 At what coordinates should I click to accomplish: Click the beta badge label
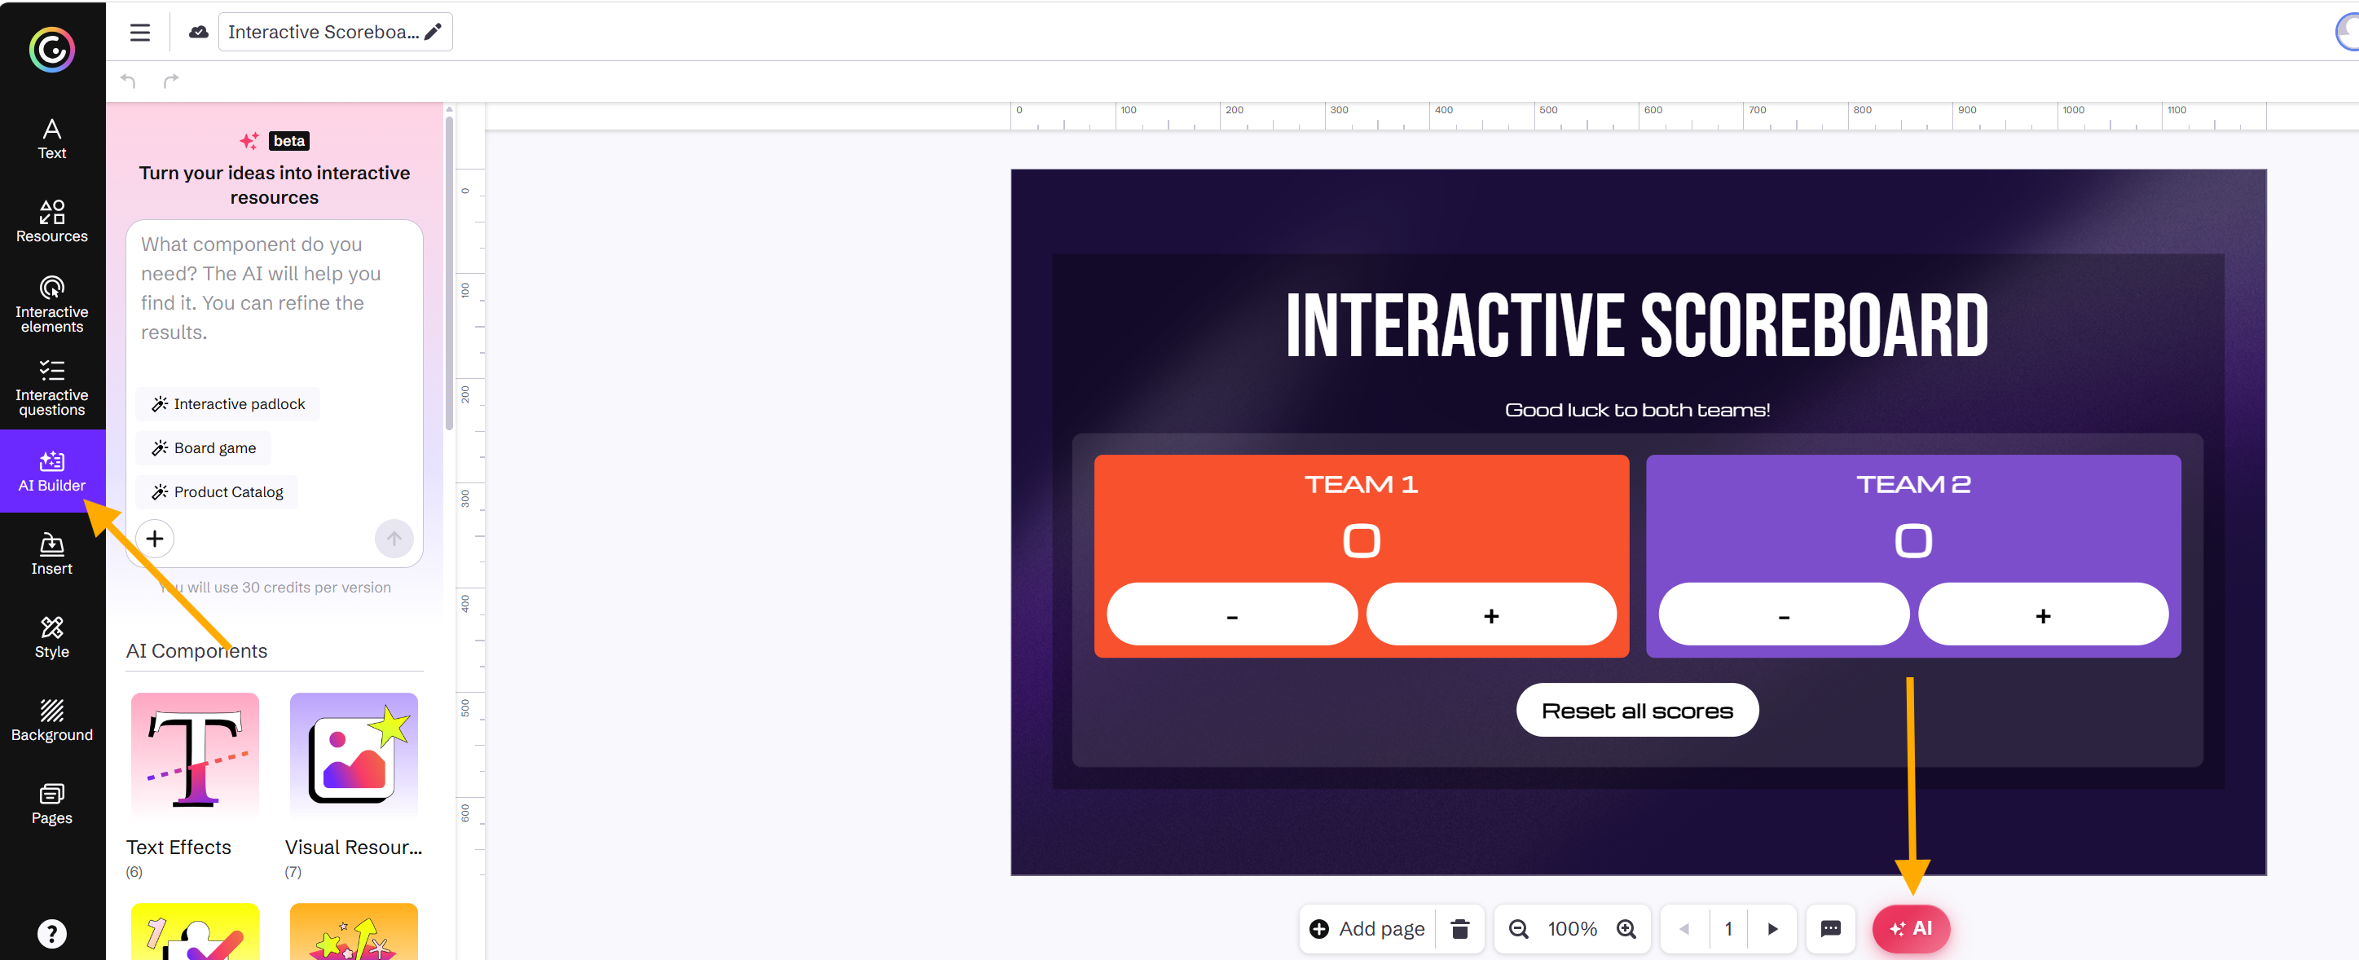(x=288, y=141)
